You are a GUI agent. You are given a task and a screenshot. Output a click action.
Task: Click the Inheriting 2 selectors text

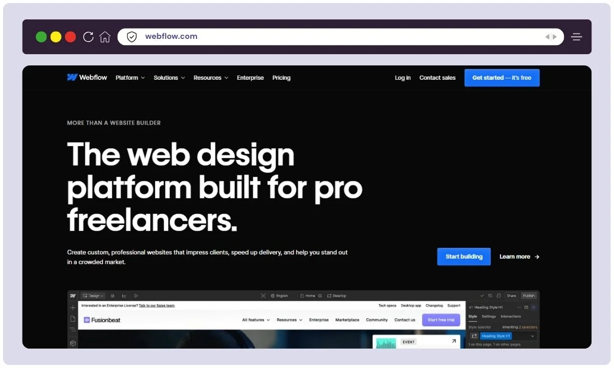coord(520,327)
